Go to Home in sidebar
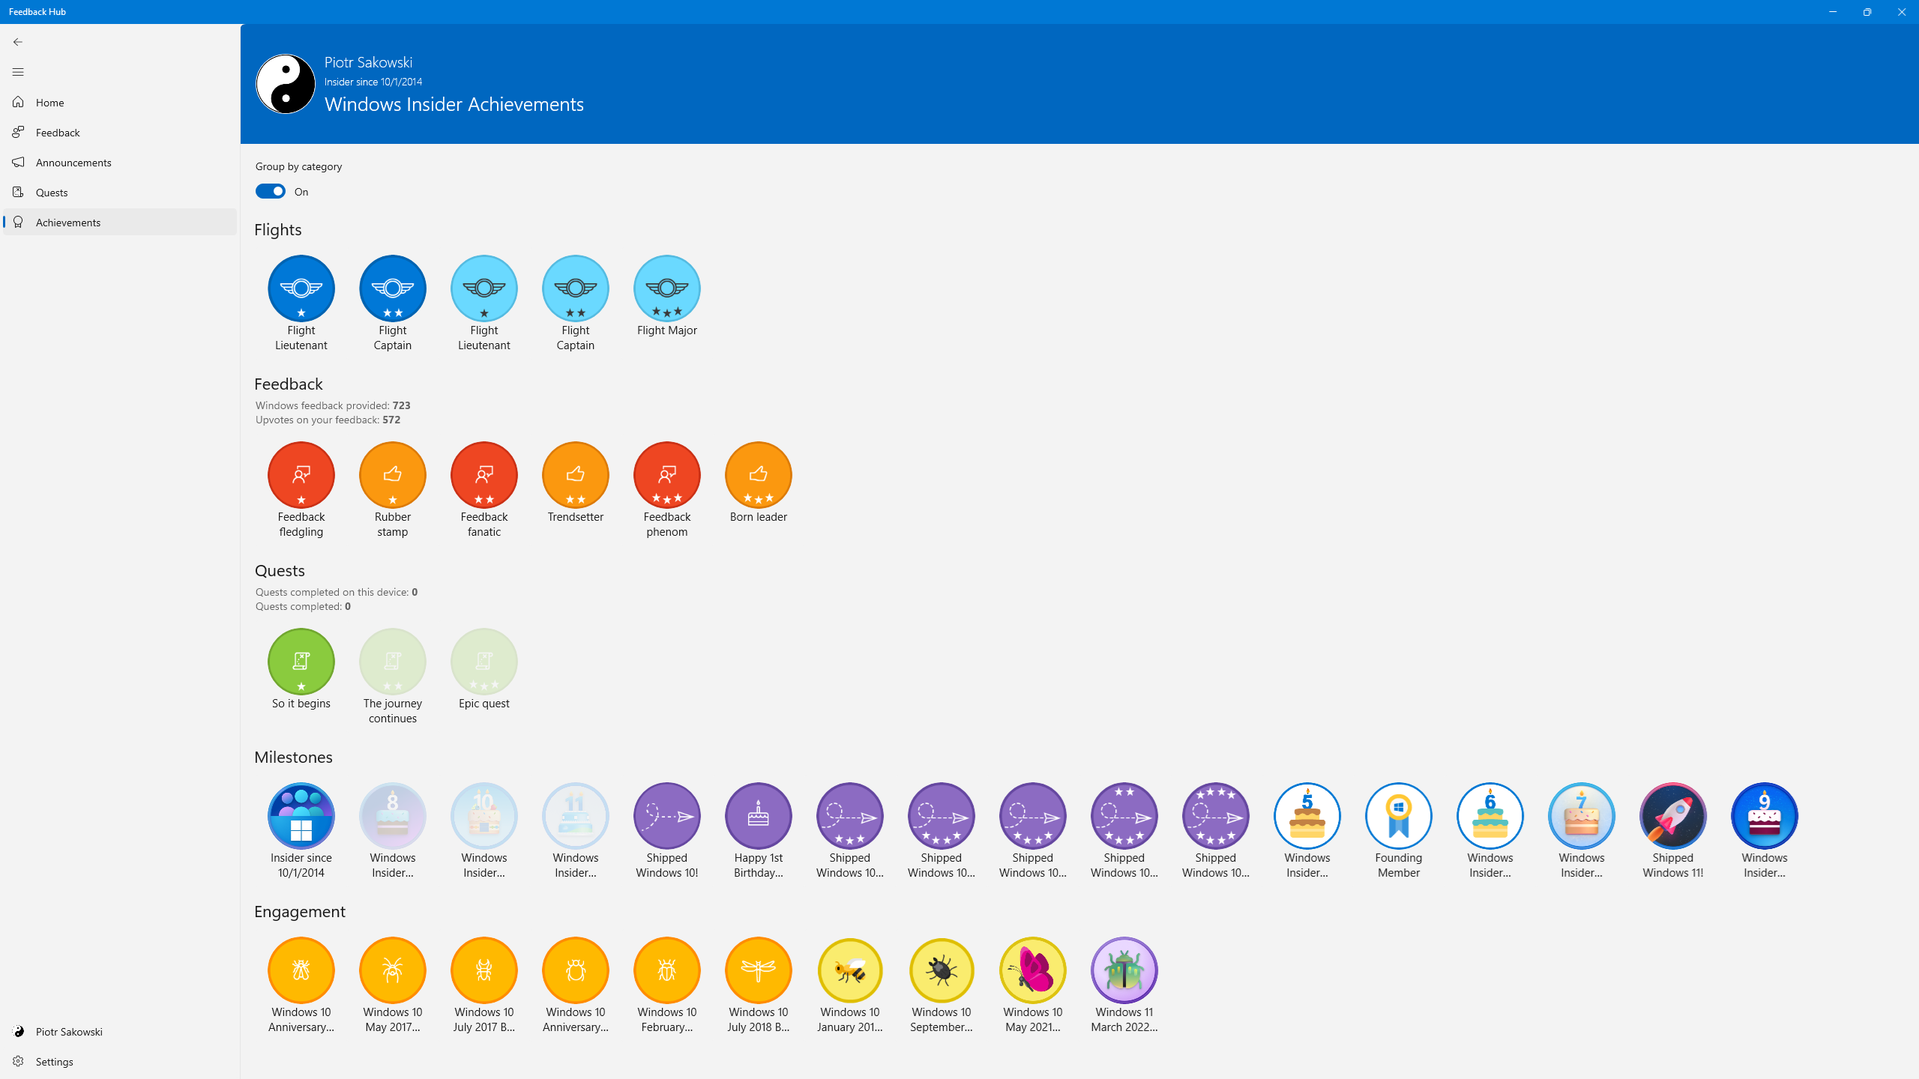Screen dimensions: 1919x1079 point(49,103)
